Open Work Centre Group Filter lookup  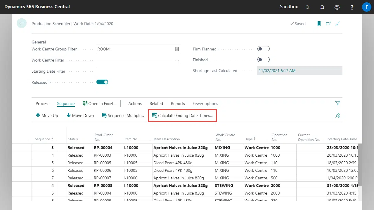177,49
